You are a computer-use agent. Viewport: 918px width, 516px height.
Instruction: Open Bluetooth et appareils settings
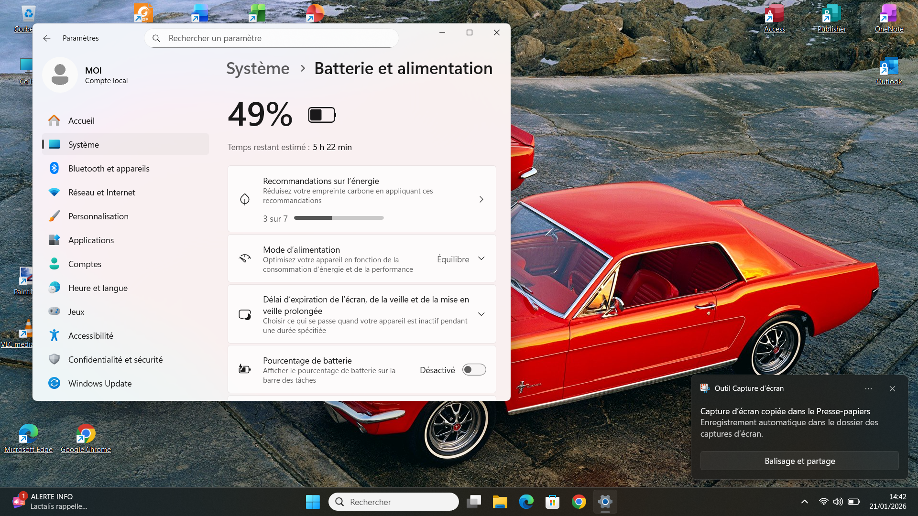125,168
